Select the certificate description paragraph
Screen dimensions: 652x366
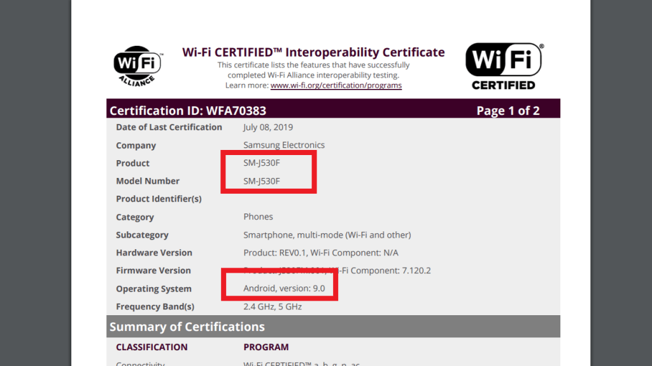click(313, 76)
